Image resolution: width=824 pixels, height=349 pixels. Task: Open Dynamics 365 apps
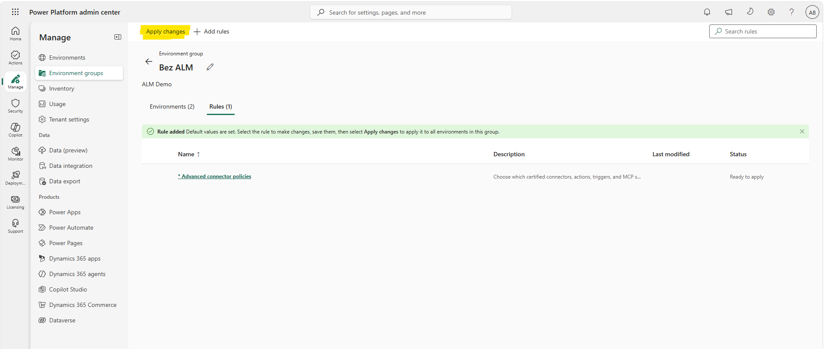79,258
